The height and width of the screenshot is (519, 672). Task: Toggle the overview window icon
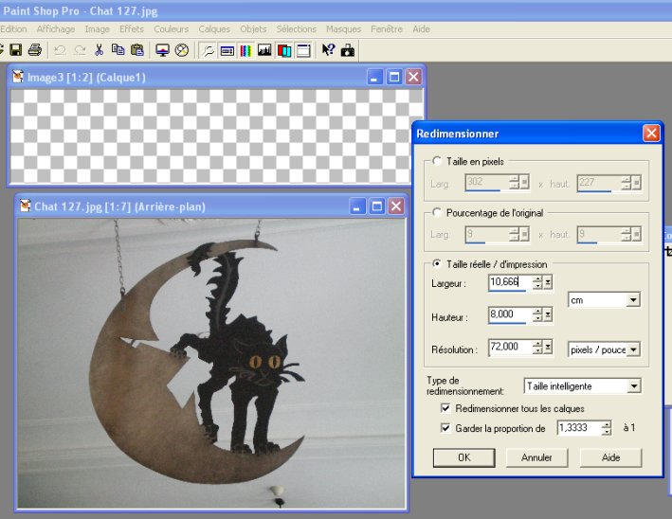click(303, 50)
